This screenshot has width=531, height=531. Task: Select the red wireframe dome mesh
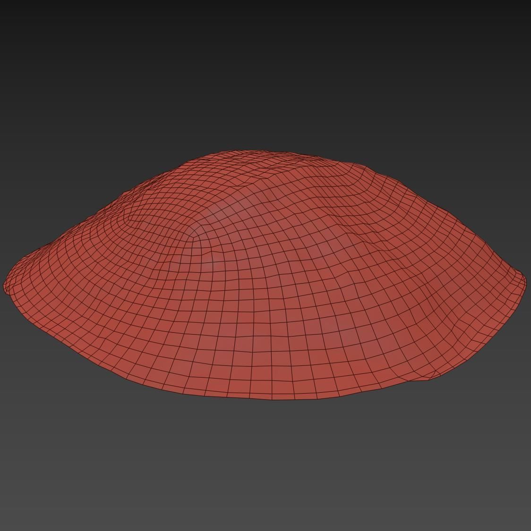(x=265, y=275)
